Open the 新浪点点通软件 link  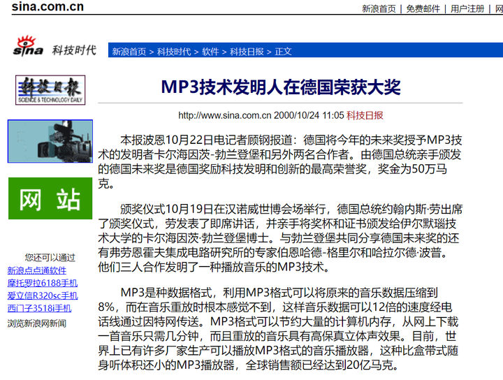click(x=37, y=270)
